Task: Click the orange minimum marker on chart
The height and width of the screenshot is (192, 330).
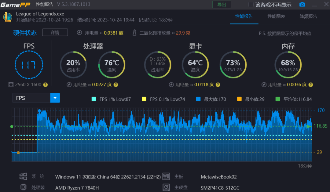Action: [x=18, y=152]
